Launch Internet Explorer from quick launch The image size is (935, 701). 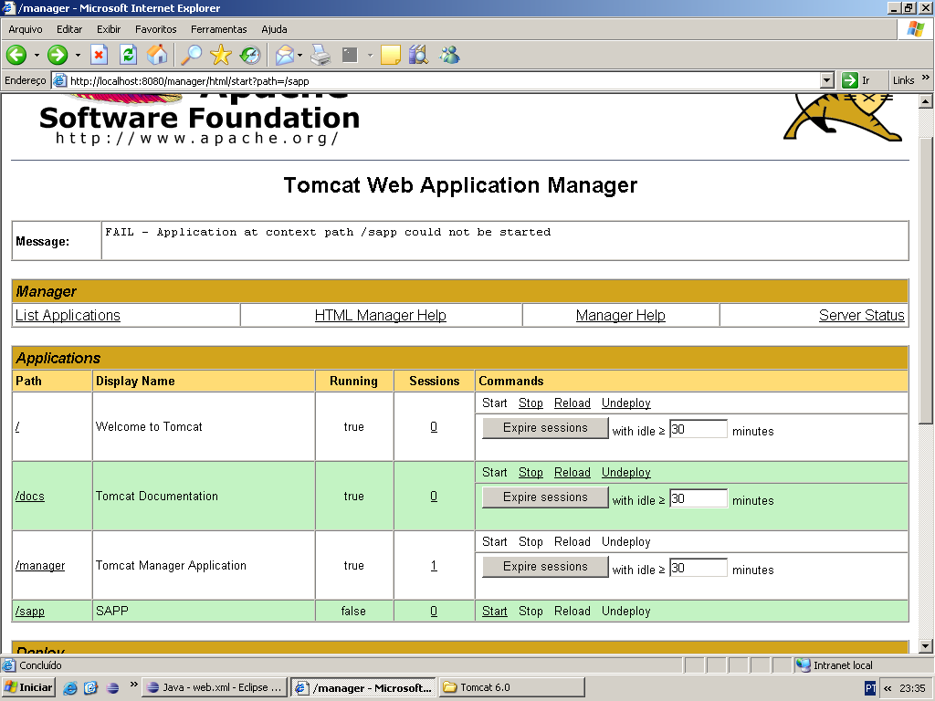tap(69, 688)
